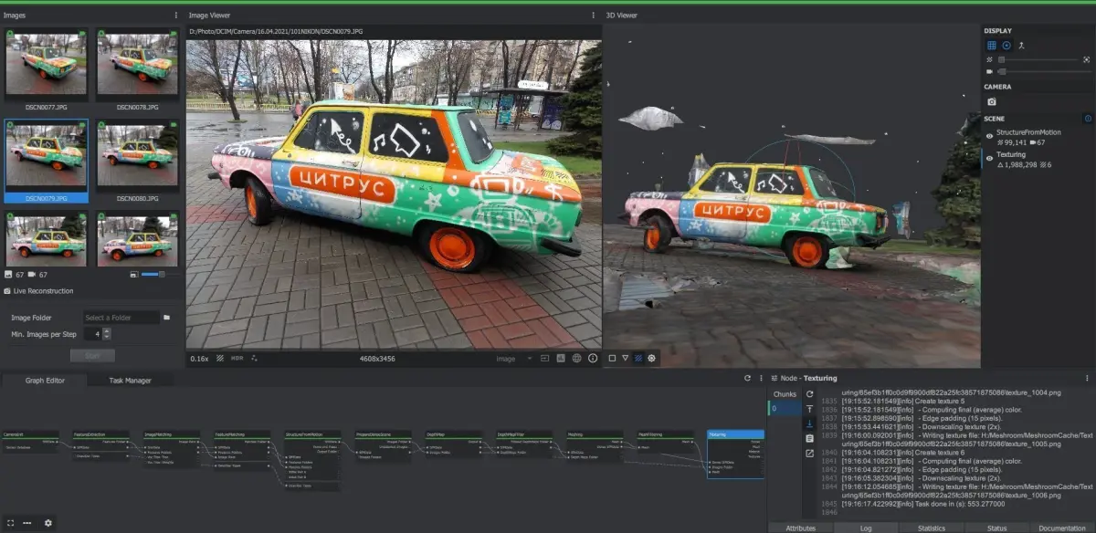Select thumbnail DSCN0080.JPG
This screenshot has height=533, width=1096.
[x=137, y=162]
